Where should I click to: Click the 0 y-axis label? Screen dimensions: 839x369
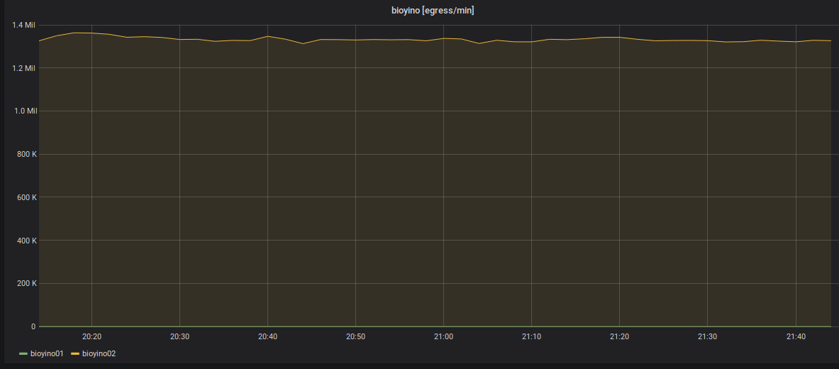33,326
